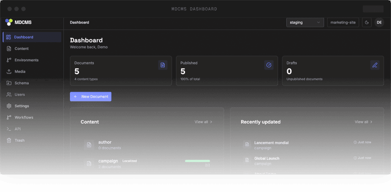Open the Content sidebar item
Screen dimensions: 391x192
pos(32,49)
